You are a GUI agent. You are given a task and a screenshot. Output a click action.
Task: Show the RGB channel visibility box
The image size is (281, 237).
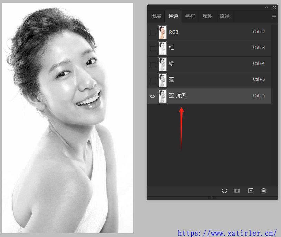coord(153,32)
